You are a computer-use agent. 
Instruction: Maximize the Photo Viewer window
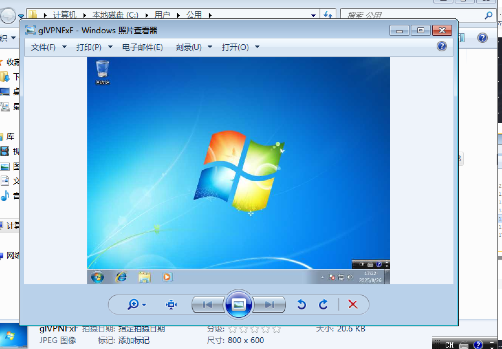pyautogui.click(x=421, y=30)
